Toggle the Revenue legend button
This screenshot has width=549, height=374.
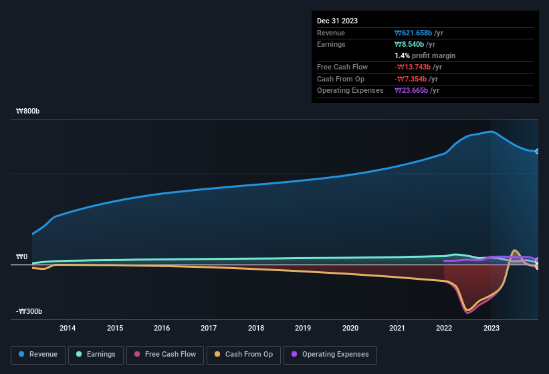click(x=38, y=355)
